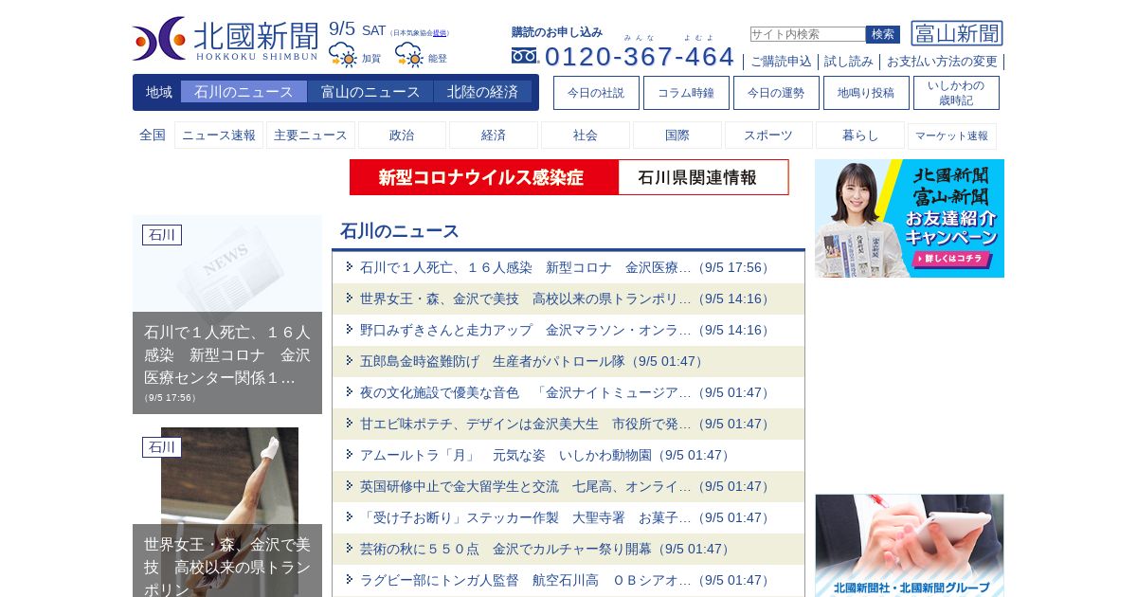Open headline 夜の文化施設で優美な音色

point(567,392)
